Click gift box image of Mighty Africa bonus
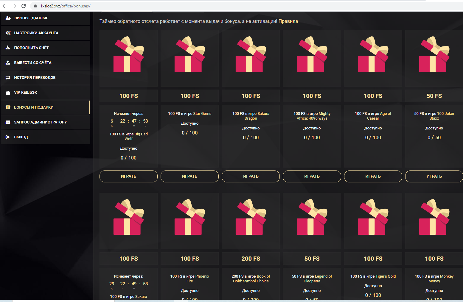Viewport: 463px width, 302px height. pyautogui.click(x=312, y=54)
